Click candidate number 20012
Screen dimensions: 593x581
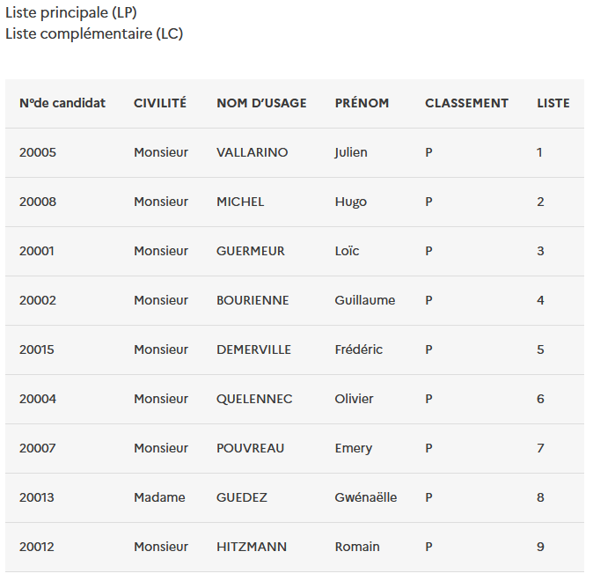tap(37, 547)
